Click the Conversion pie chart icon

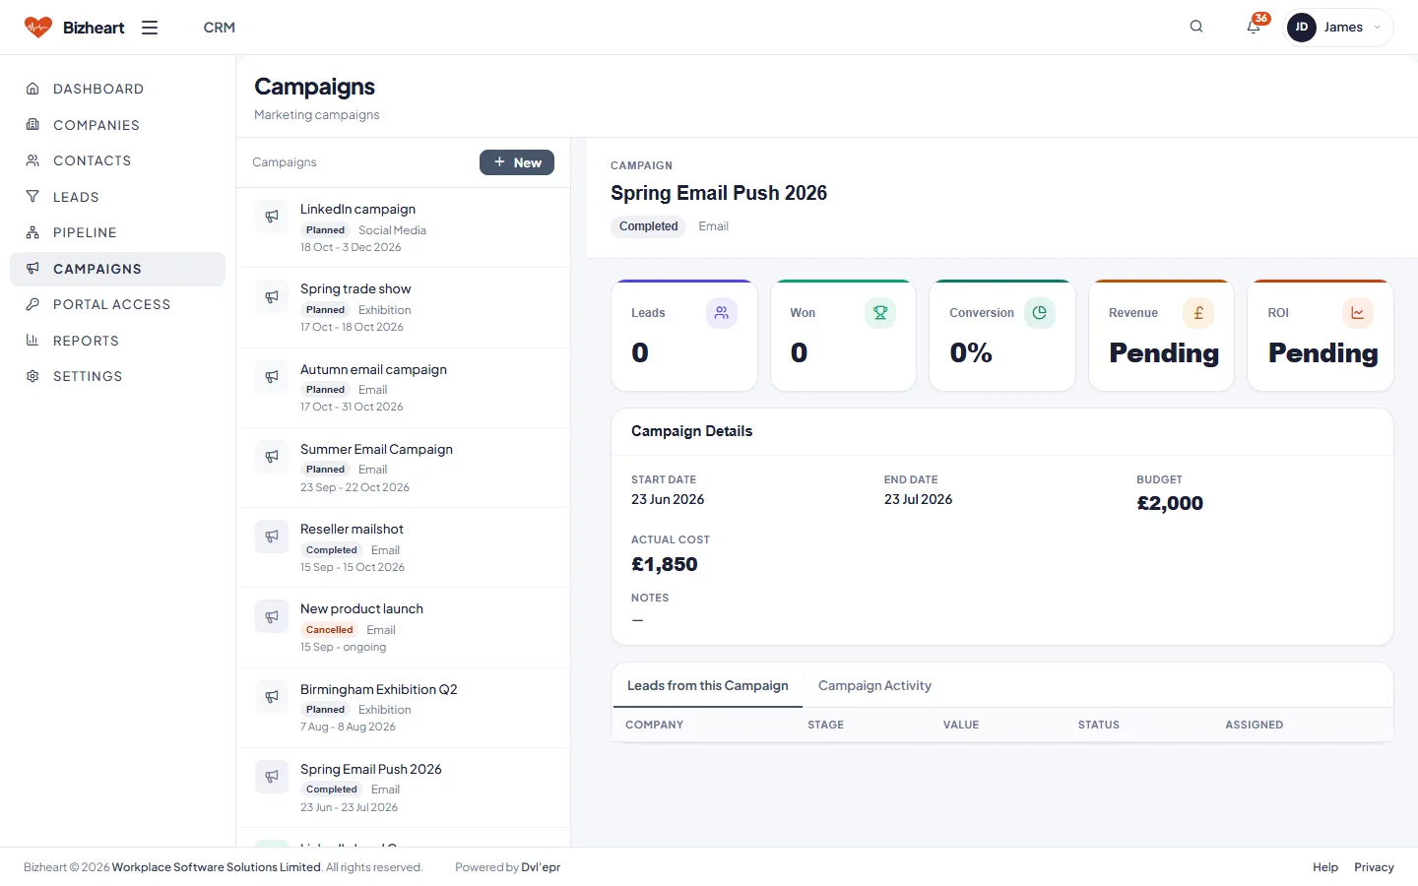click(x=1040, y=313)
